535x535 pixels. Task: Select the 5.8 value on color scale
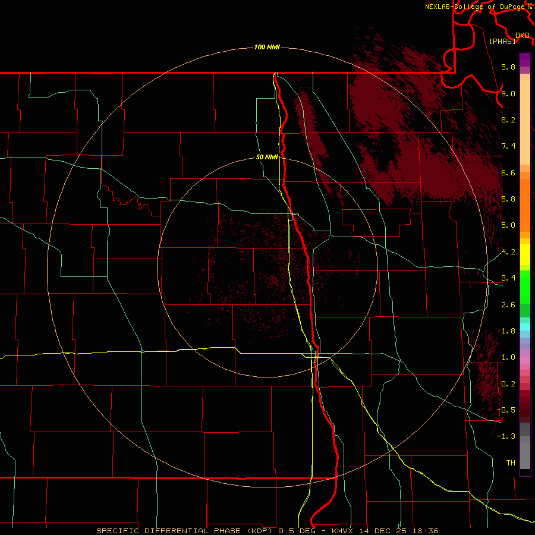(508, 199)
